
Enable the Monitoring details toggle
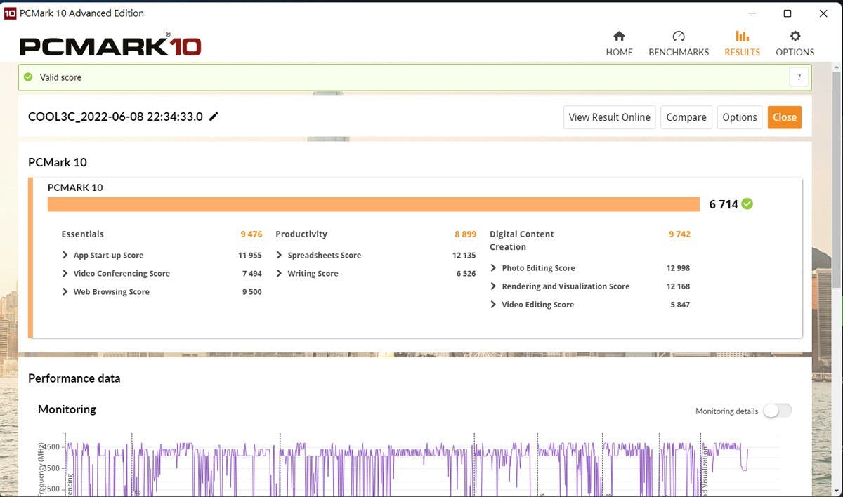(777, 411)
